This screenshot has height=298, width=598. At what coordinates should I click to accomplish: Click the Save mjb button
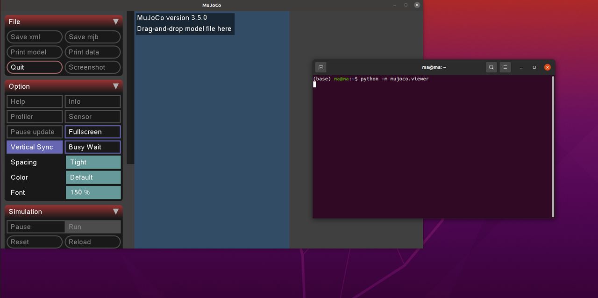[x=93, y=37]
